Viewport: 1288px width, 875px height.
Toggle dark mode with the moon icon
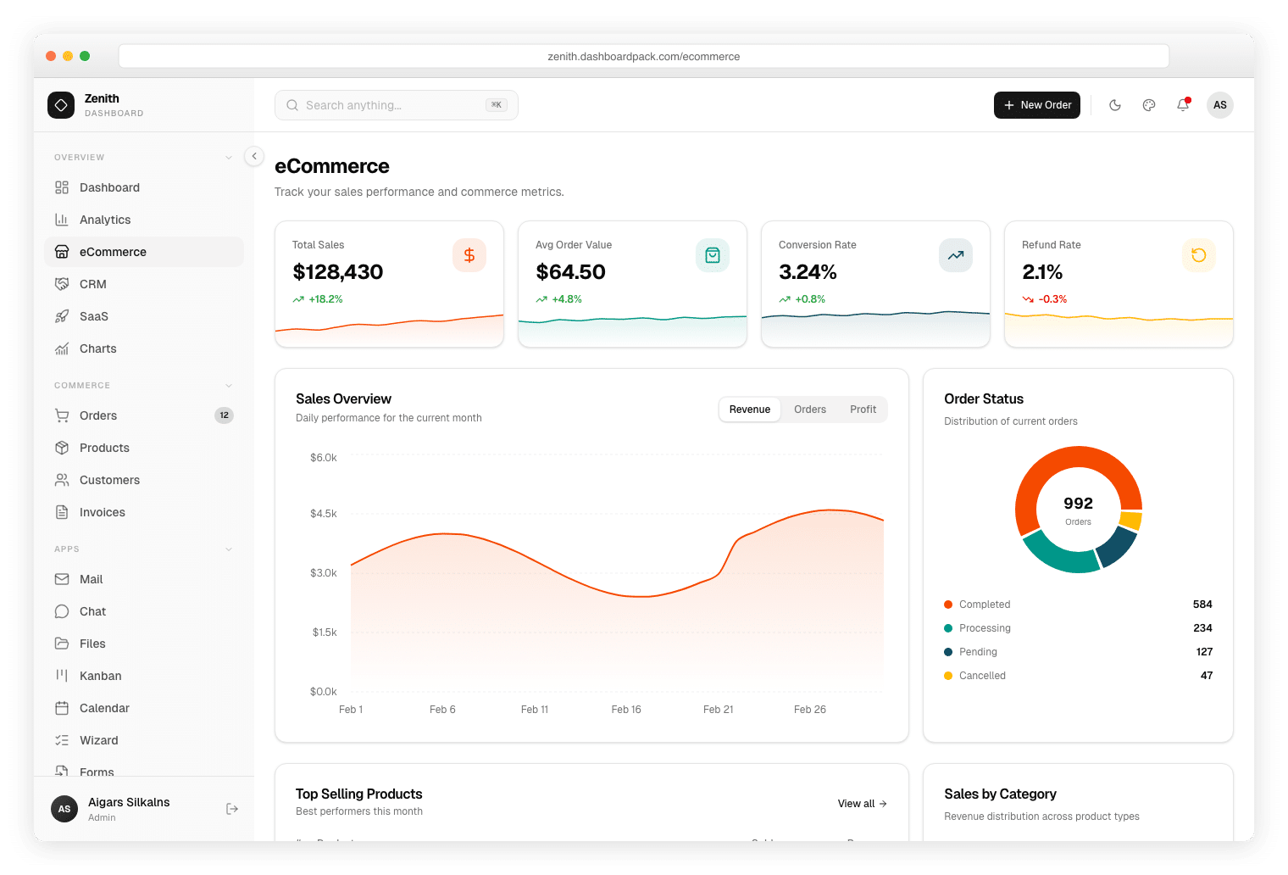(1115, 105)
